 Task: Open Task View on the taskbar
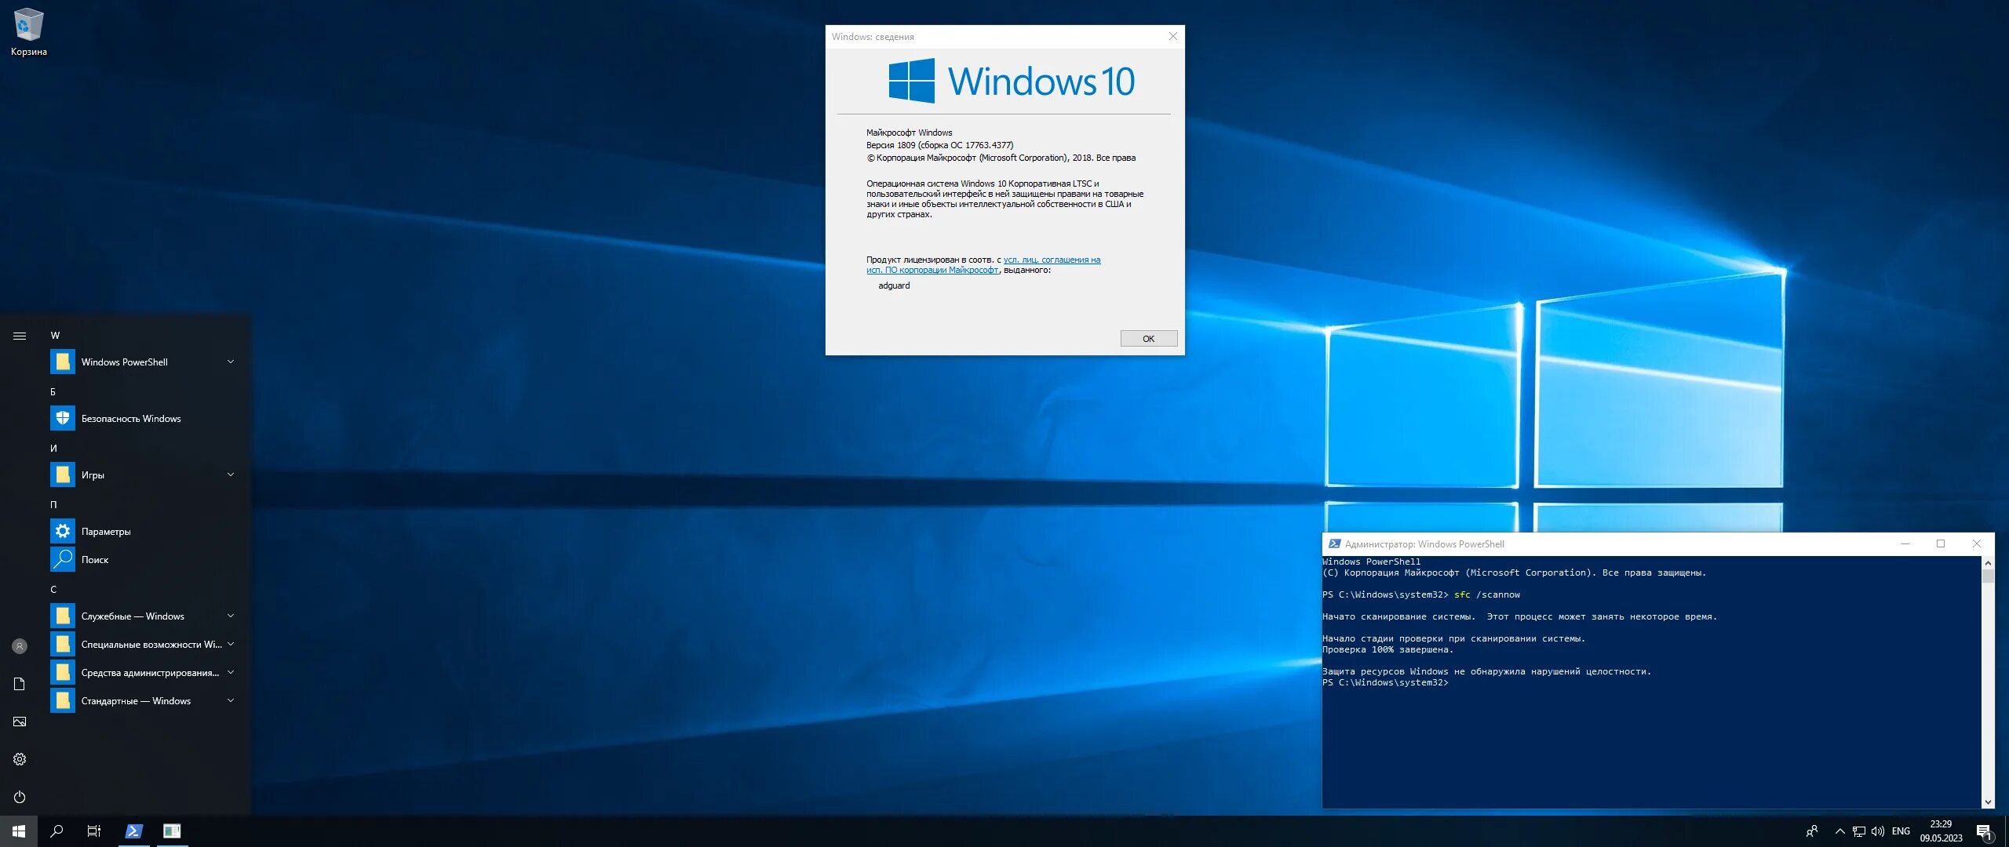(x=94, y=831)
